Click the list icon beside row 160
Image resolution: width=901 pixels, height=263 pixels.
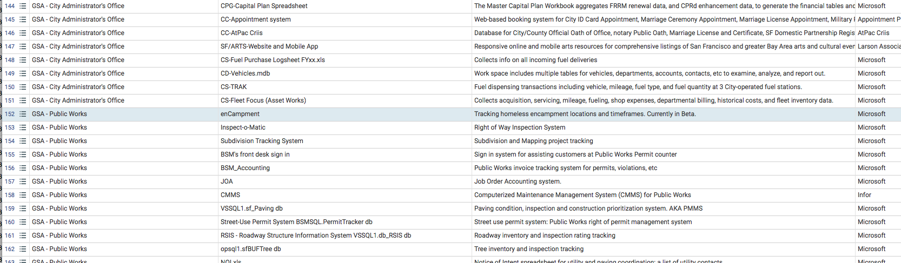[x=23, y=222]
